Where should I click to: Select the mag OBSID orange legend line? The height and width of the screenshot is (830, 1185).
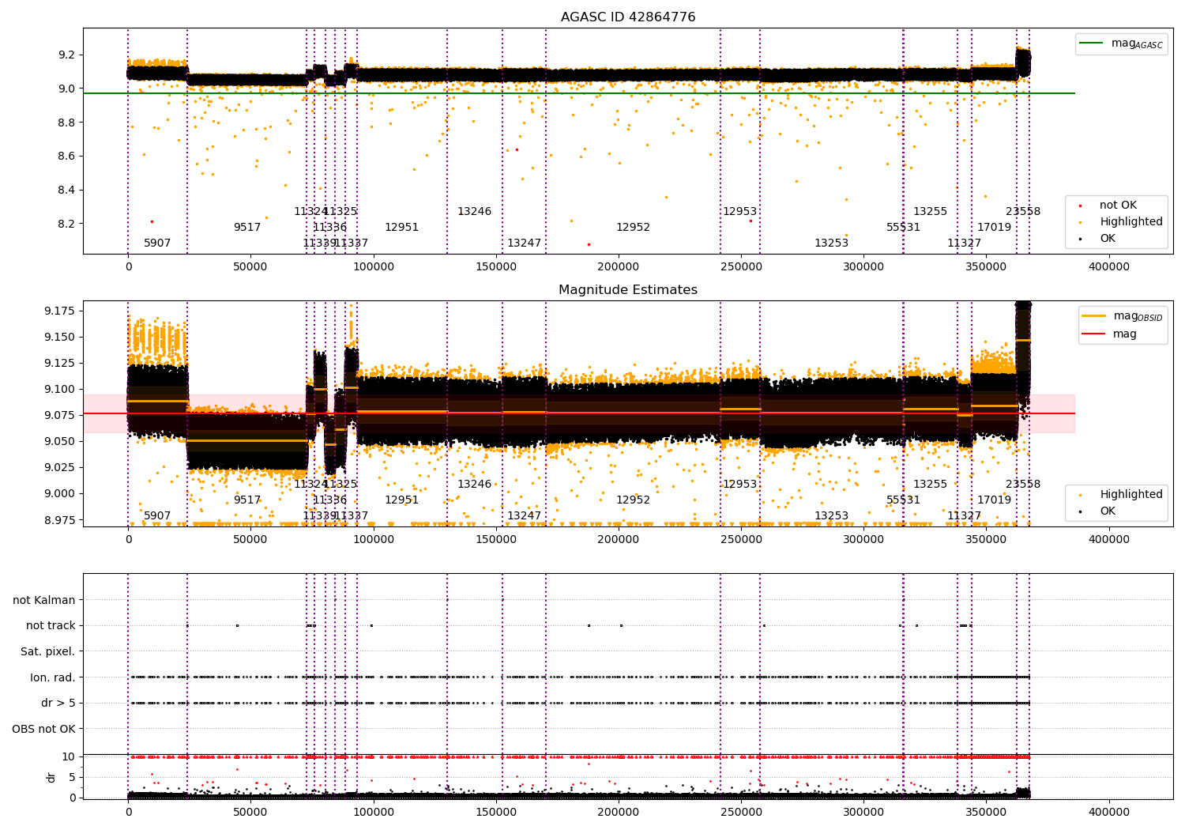click(x=1094, y=315)
